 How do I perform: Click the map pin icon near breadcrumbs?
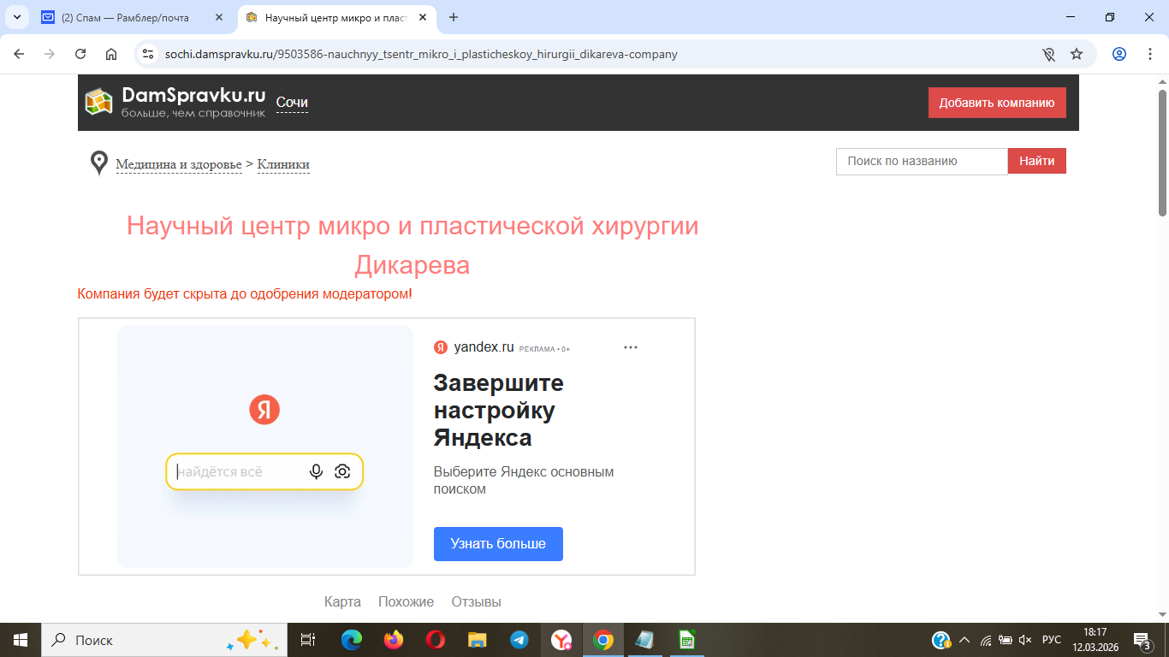(99, 163)
